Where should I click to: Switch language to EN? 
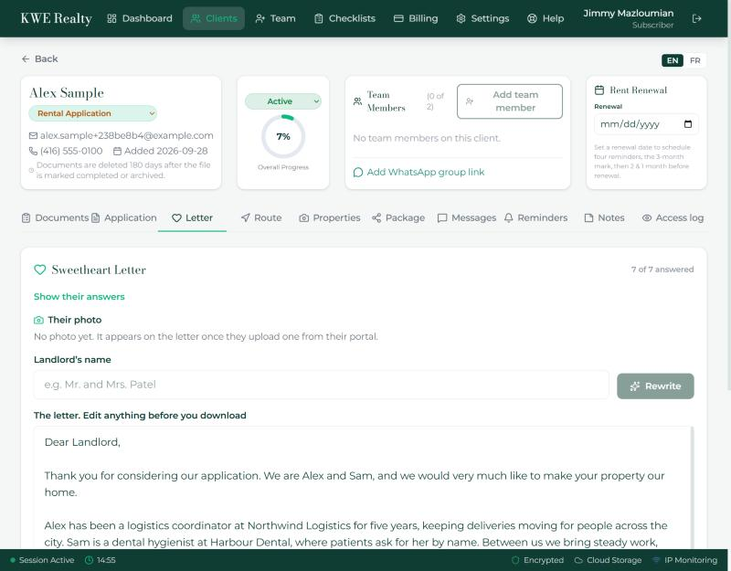tap(673, 60)
